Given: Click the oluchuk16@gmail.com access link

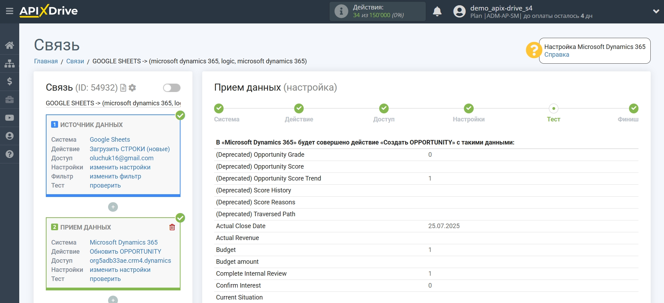Looking at the screenshot, I should pos(122,158).
